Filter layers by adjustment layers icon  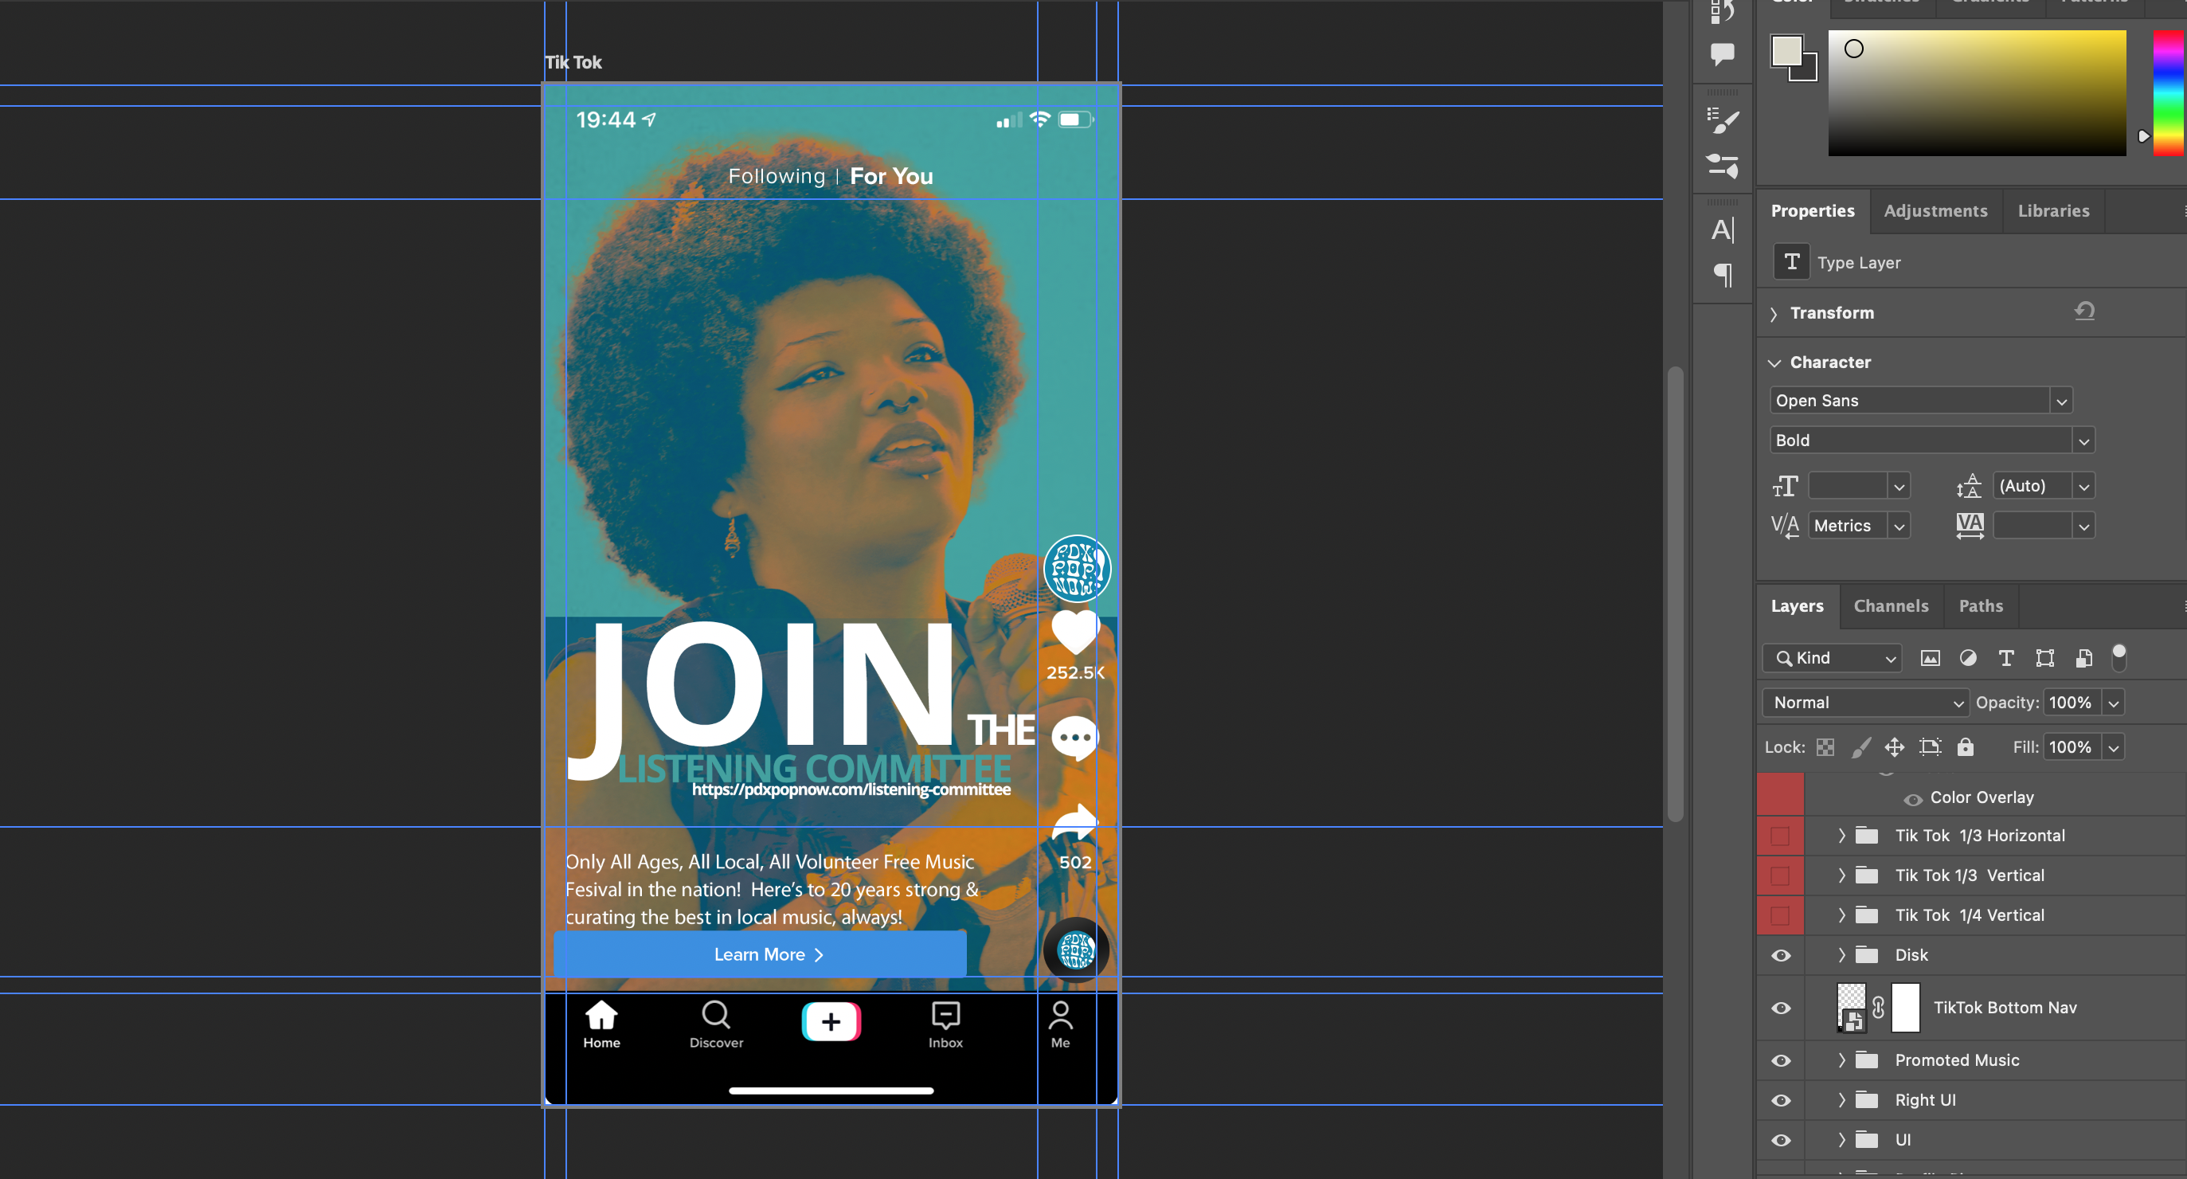(x=1968, y=658)
